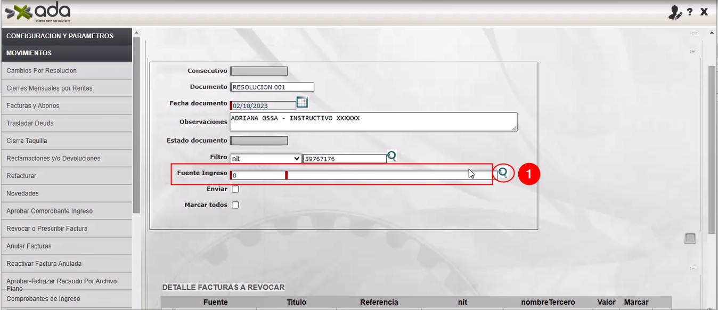Click the X exit icon in header

[x=704, y=12]
